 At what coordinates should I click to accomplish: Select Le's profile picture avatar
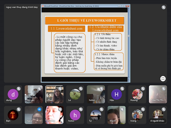tap(75, 94)
